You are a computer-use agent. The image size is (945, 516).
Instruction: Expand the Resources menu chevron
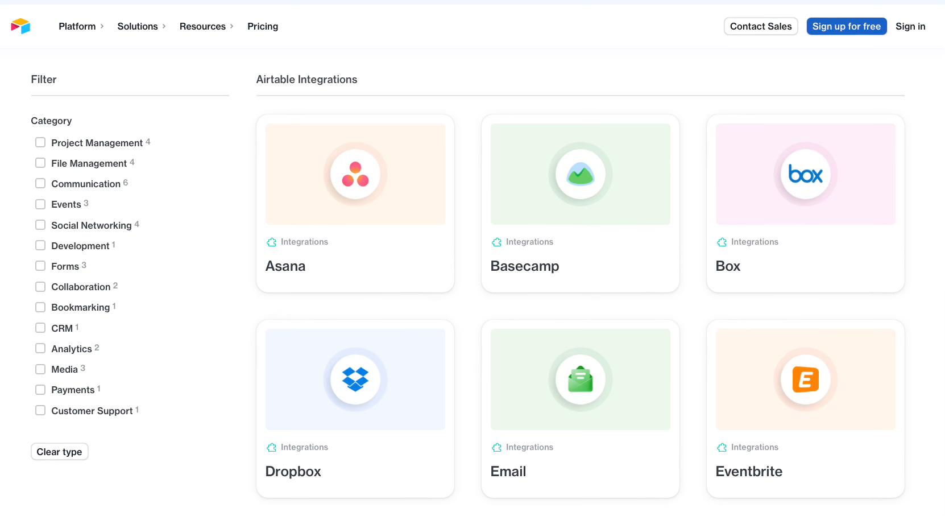tap(231, 26)
